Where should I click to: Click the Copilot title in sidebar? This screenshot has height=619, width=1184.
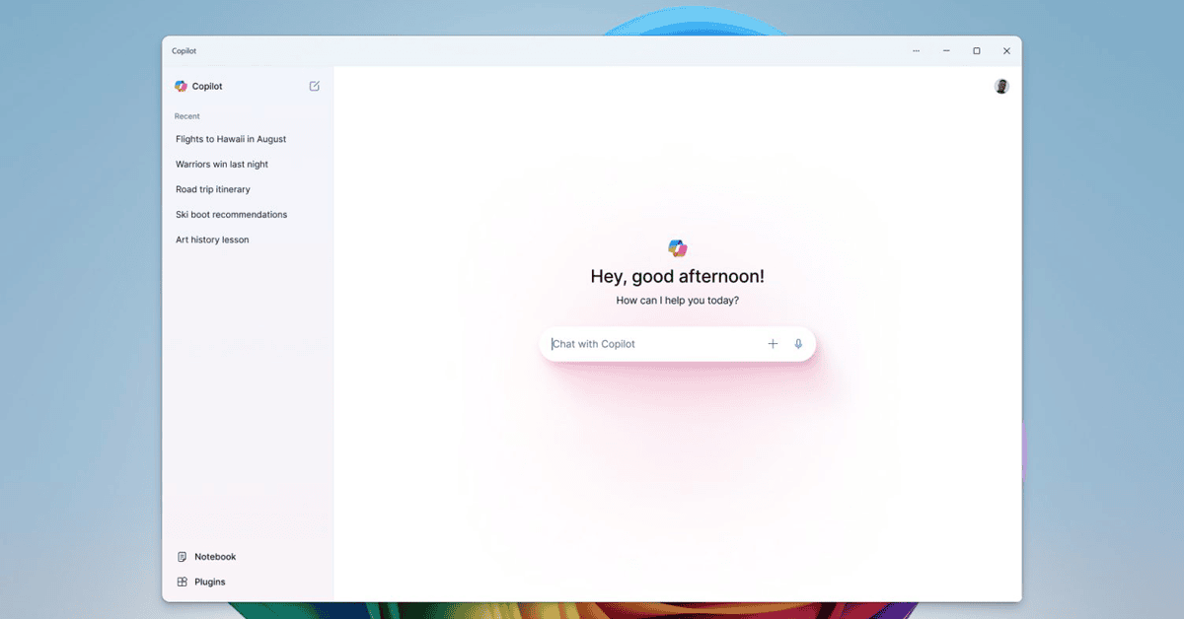207,86
